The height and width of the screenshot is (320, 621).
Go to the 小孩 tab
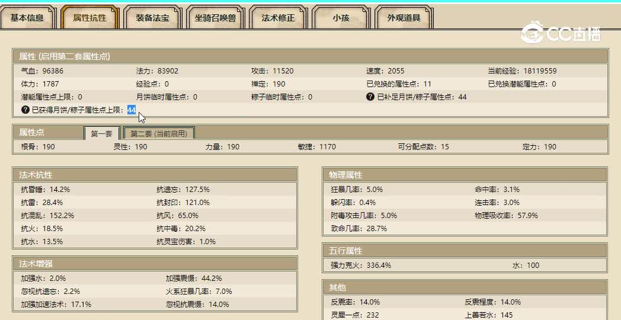[341, 17]
